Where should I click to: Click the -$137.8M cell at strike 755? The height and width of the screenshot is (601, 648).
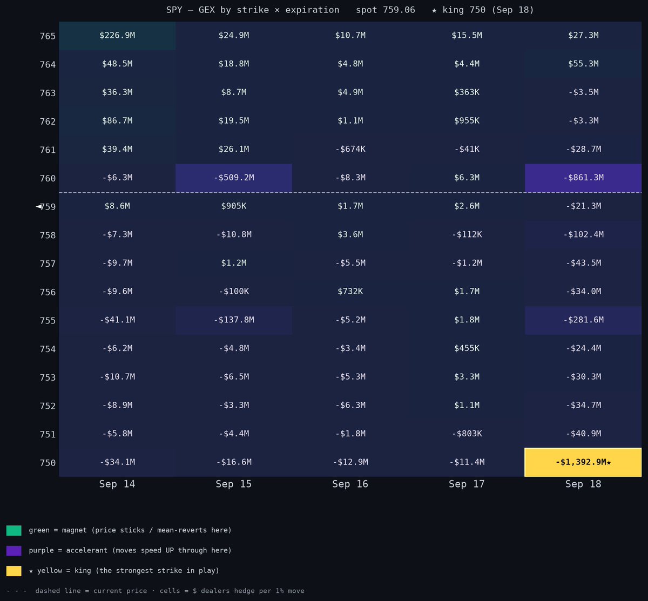click(x=234, y=320)
